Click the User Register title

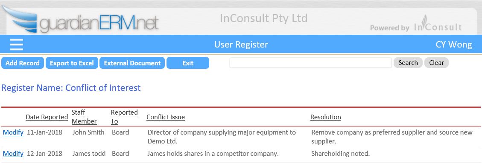[241, 45]
